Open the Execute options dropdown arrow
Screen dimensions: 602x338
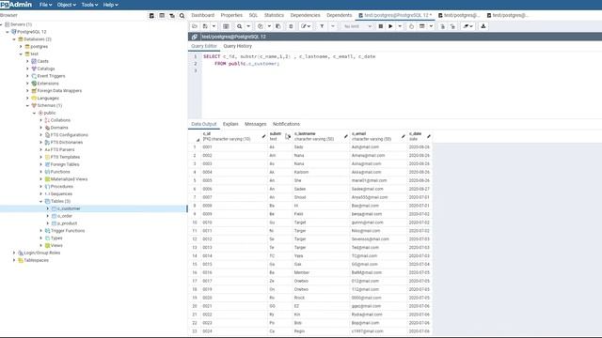pyautogui.click(x=400, y=26)
